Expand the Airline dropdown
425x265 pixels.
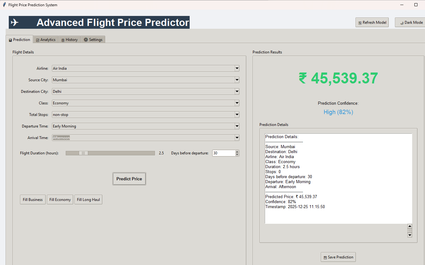pos(237,68)
